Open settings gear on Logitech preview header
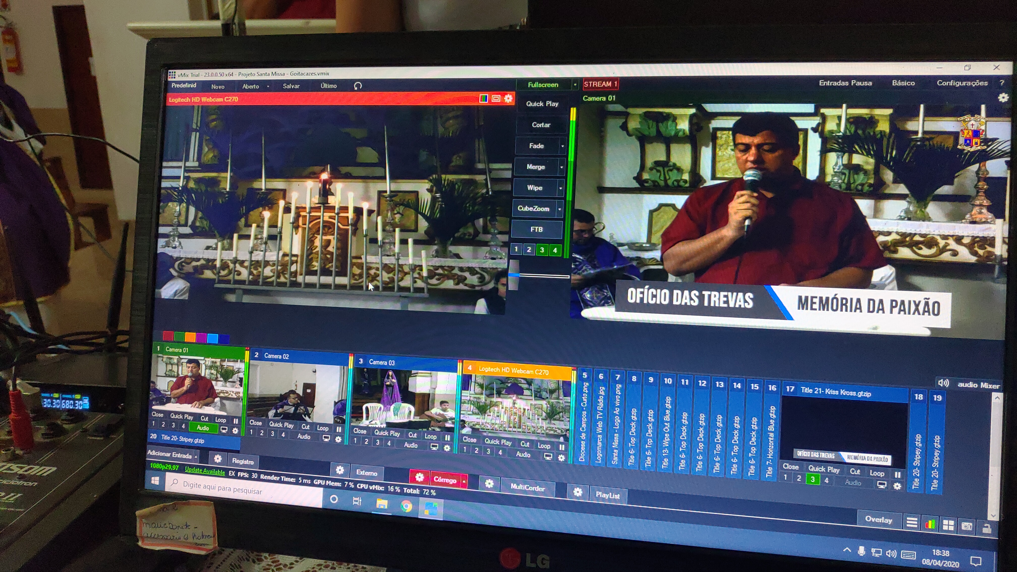Viewport: 1017px width, 572px height. (x=508, y=98)
